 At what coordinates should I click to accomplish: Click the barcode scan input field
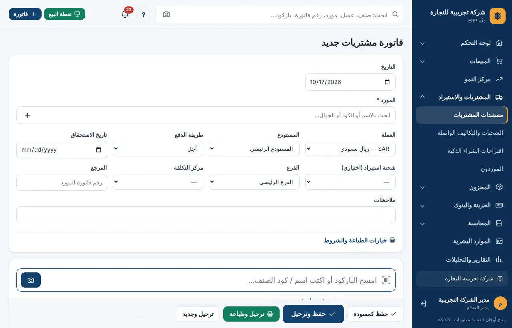click(206, 280)
